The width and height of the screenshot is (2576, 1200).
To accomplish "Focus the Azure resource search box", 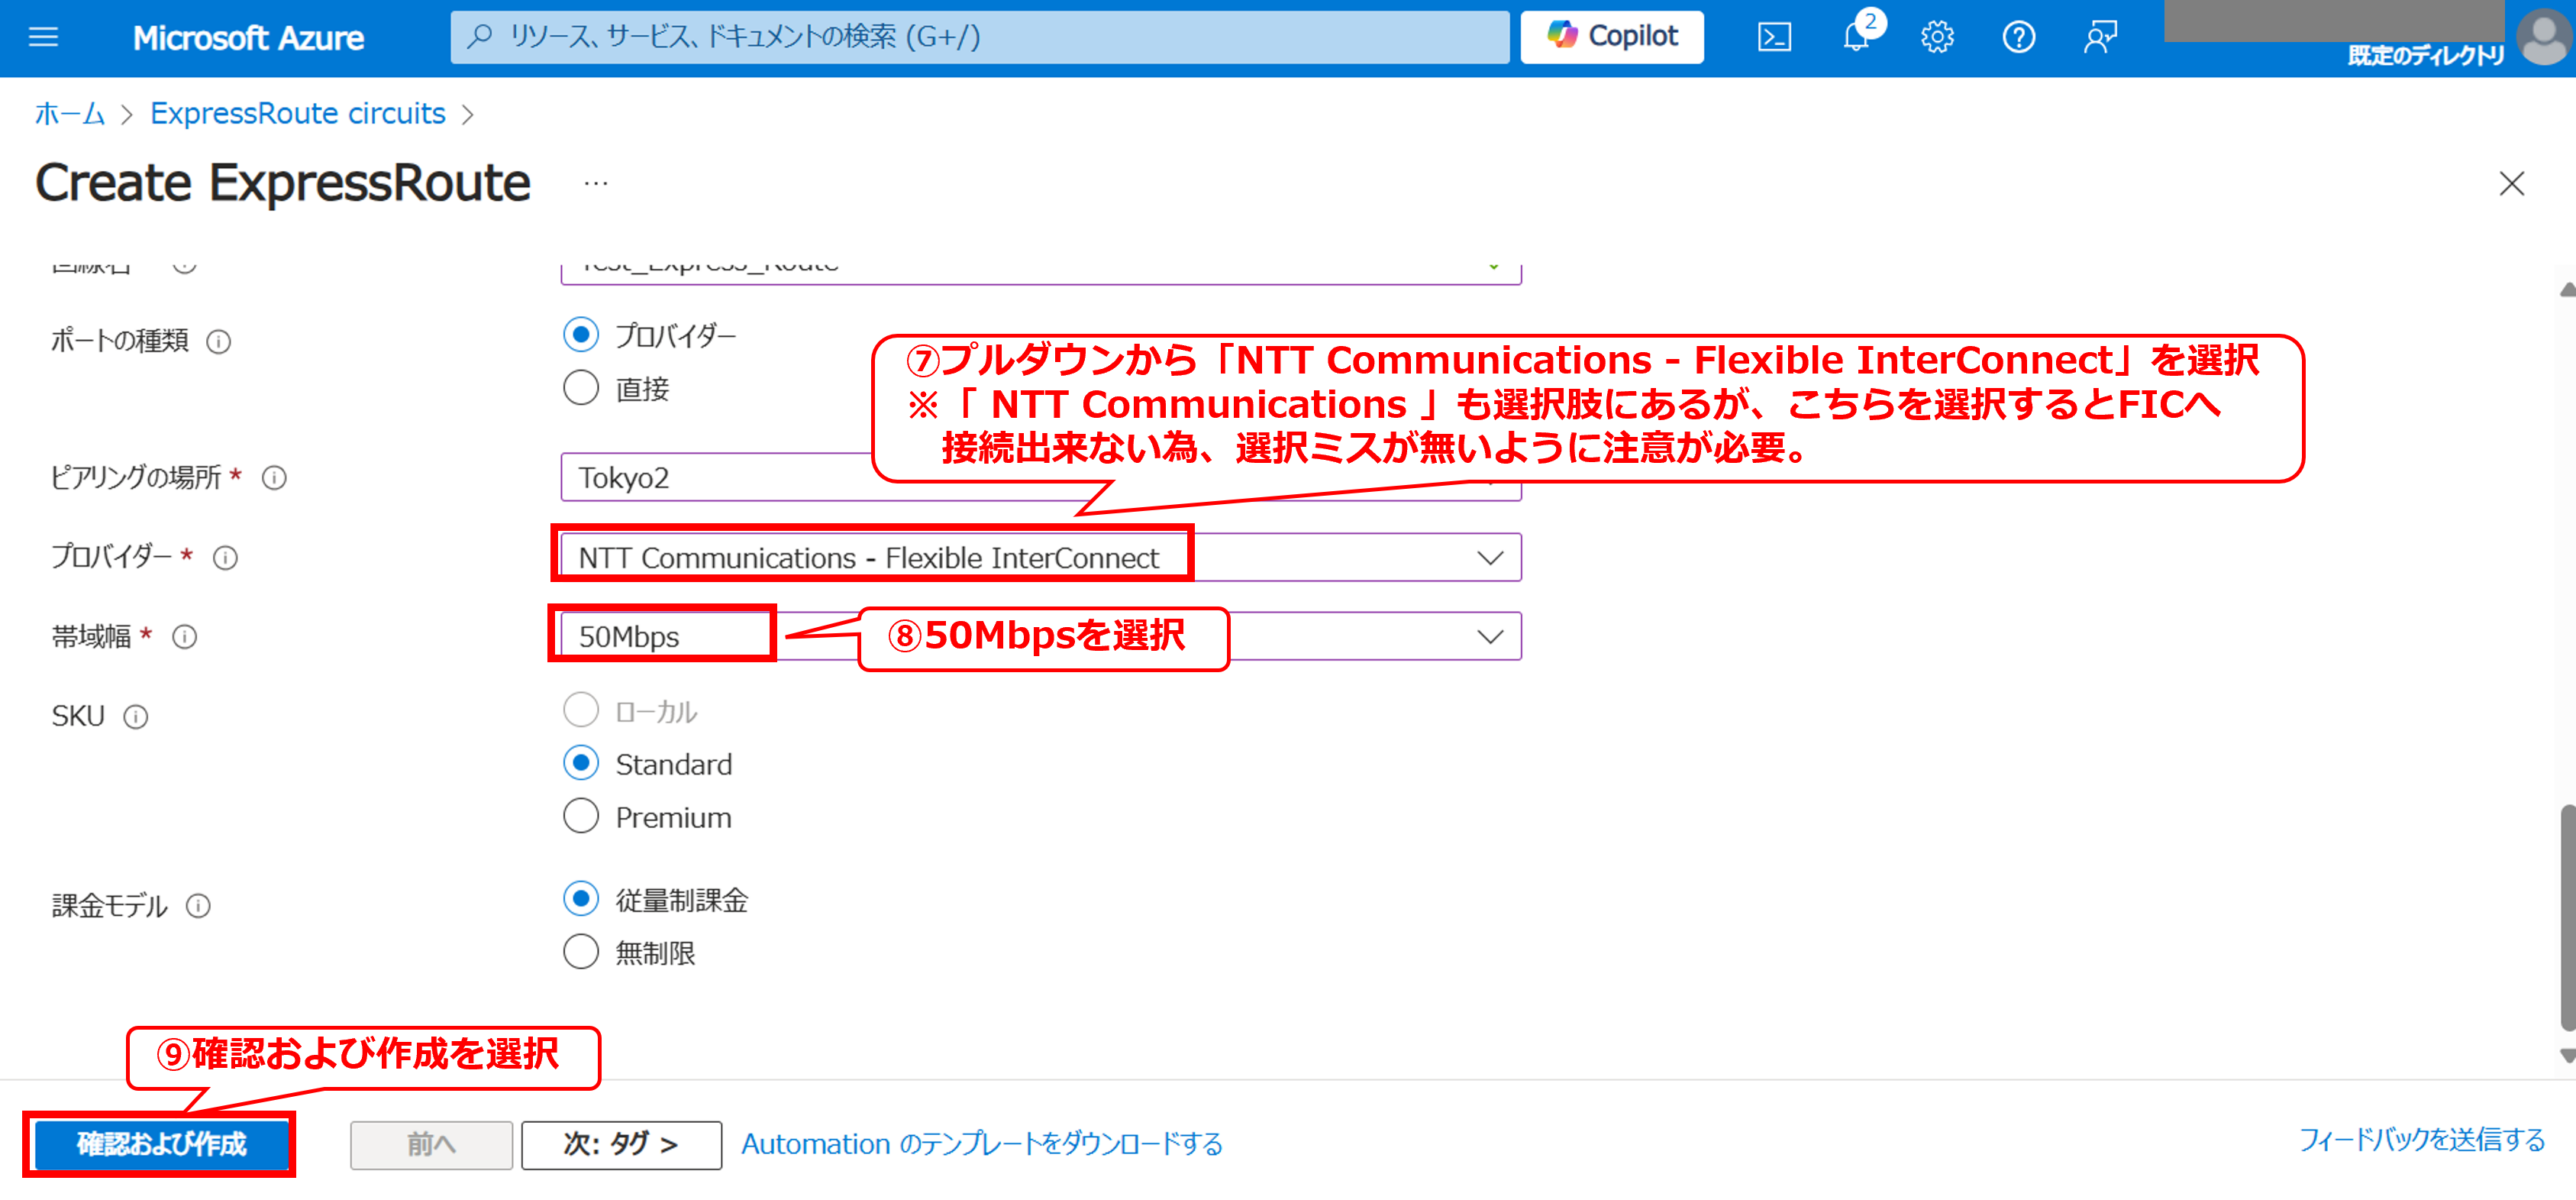I will point(980,37).
